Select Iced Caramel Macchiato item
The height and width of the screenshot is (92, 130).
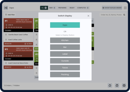click(18, 63)
